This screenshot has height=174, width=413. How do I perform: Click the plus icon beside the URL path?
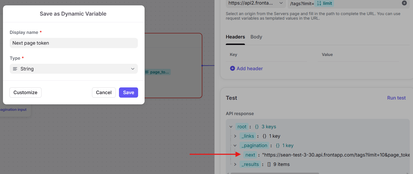click(x=404, y=3)
